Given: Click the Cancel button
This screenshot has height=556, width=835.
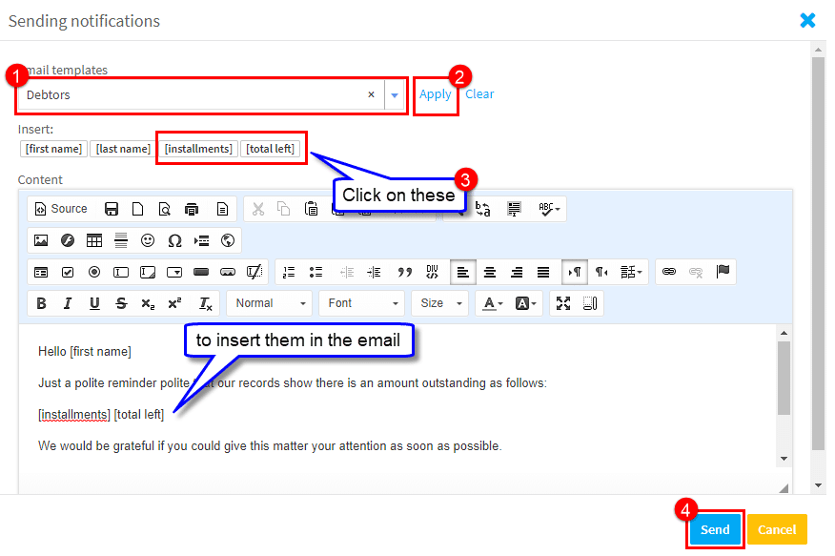Looking at the screenshot, I should pos(776,529).
